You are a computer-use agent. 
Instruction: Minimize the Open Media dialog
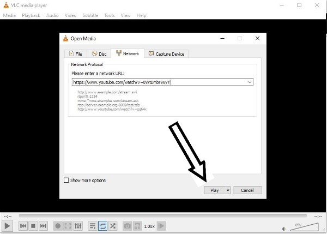click(222, 38)
